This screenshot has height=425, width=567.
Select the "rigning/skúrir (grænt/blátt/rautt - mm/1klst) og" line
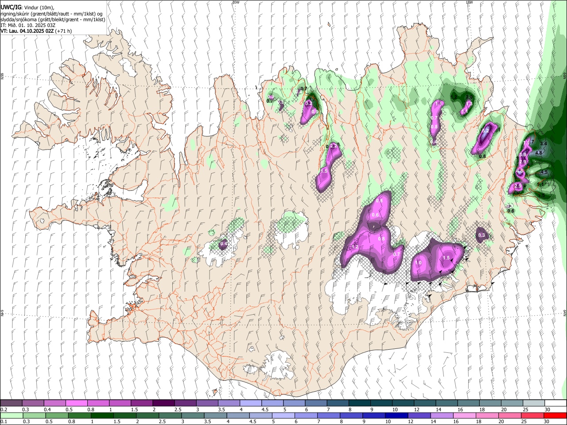(x=51, y=14)
